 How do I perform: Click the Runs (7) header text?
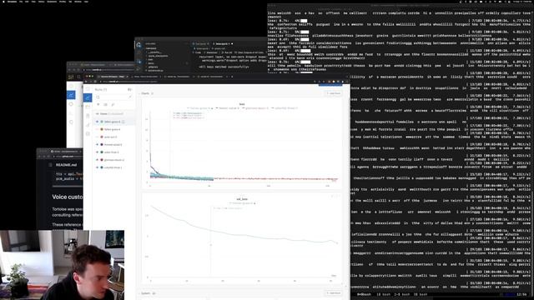pyautogui.click(x=101, y=89)
